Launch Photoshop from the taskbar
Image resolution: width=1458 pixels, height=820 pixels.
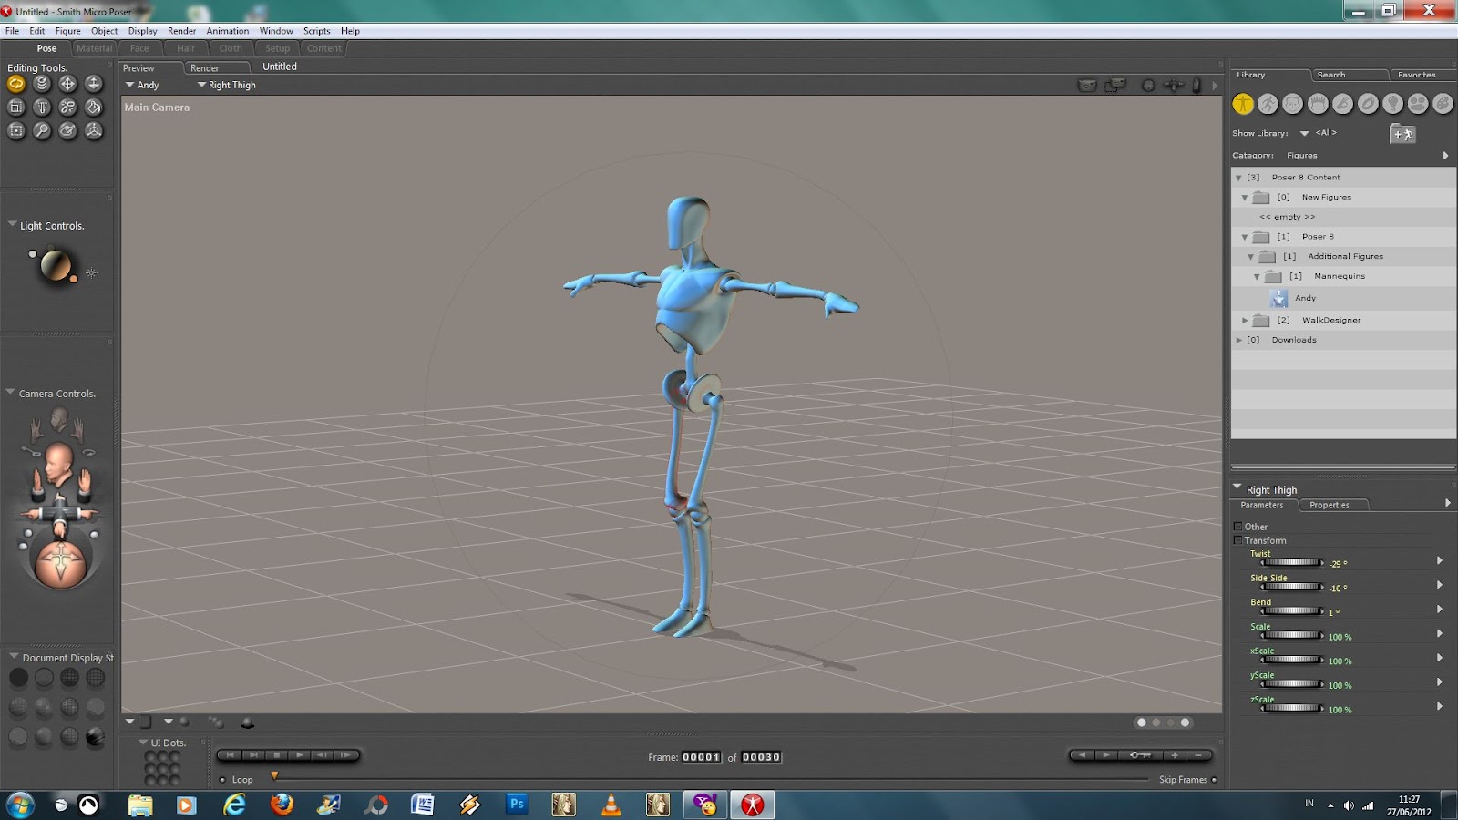point(517,804)
